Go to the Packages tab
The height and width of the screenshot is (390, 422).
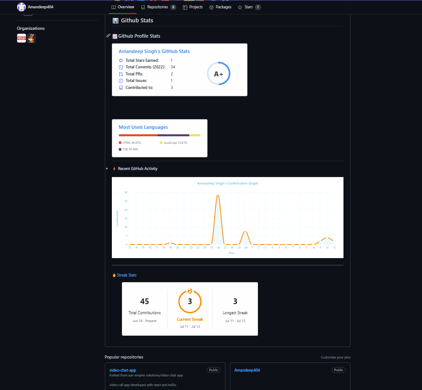point(220,7)
